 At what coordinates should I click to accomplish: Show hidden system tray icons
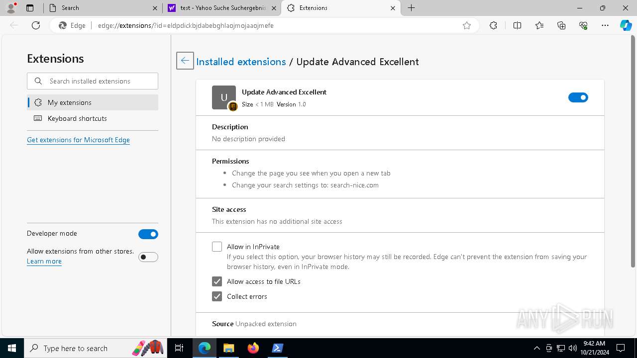(536, 348)
